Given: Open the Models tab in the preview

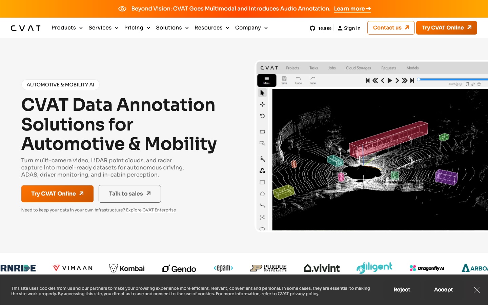Looking at the screenshot, I should pyautogui.click(x=412, y=68).
